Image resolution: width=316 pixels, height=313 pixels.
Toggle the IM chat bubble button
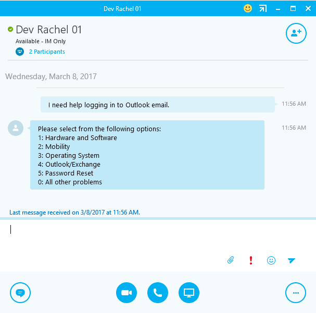tap(20, 293)
